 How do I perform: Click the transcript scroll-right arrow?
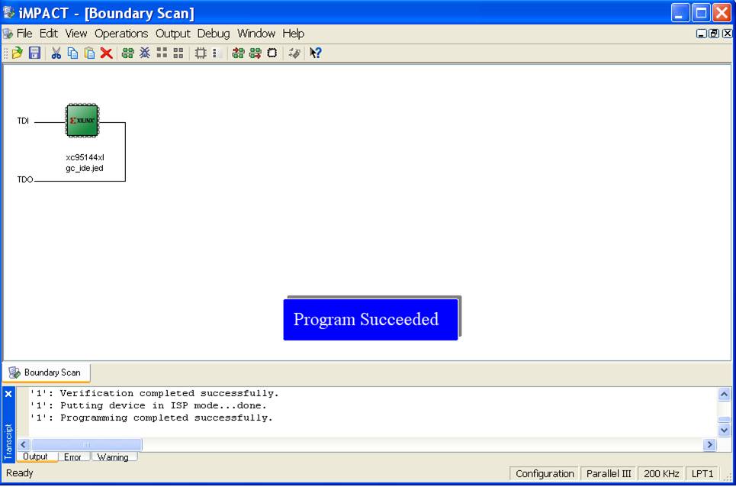coord(710,444)
